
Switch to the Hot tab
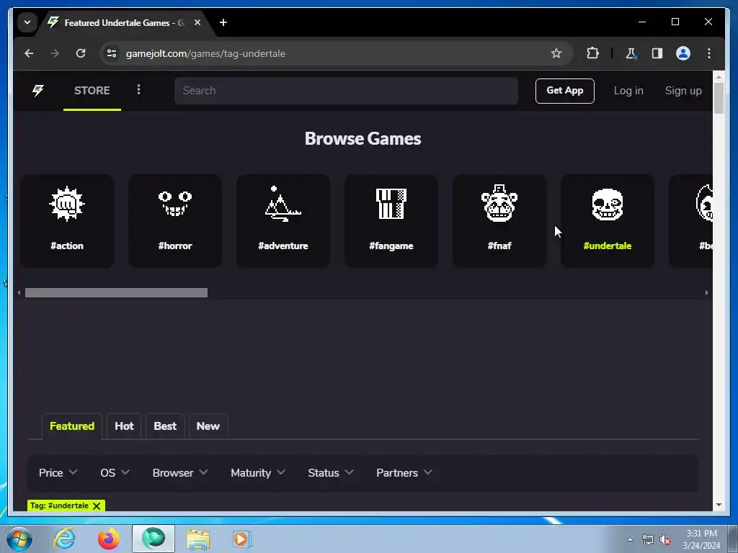tap(124, 426)
